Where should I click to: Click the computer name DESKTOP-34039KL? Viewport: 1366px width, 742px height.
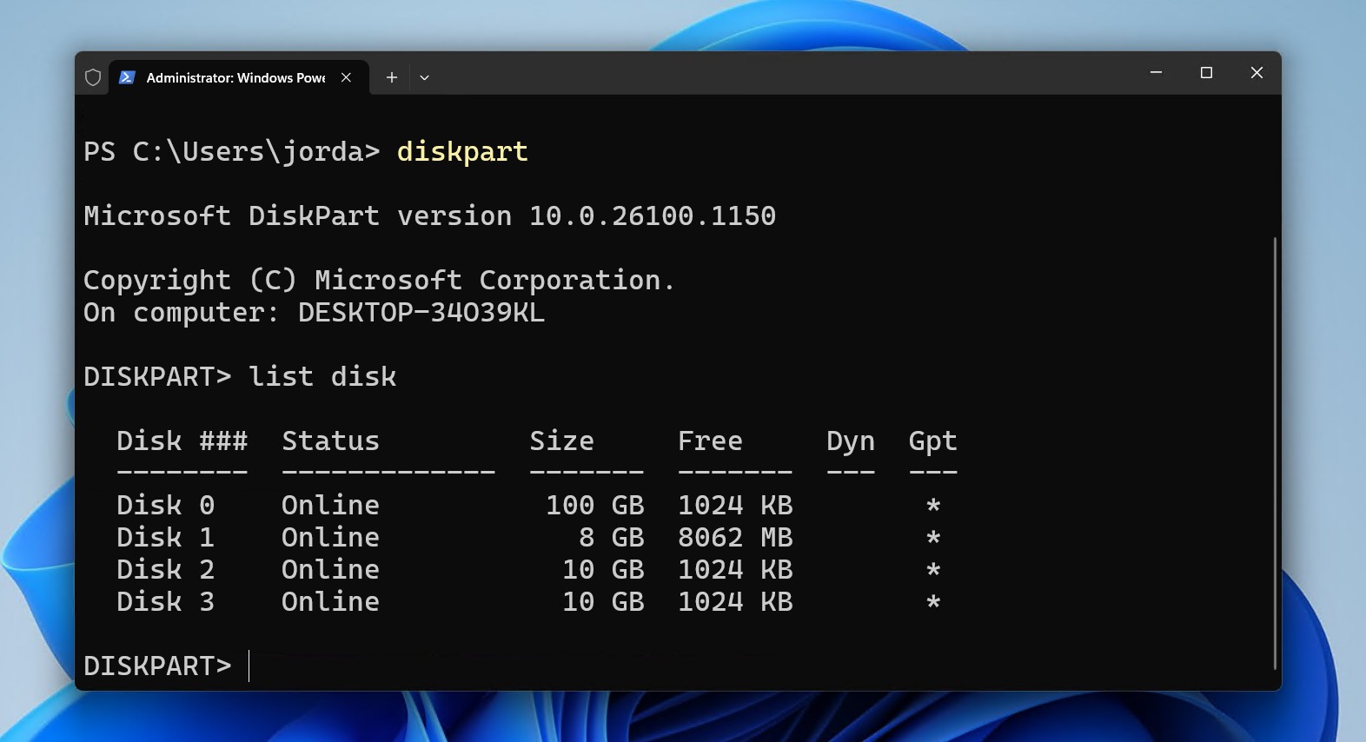(x=421, y=312)
